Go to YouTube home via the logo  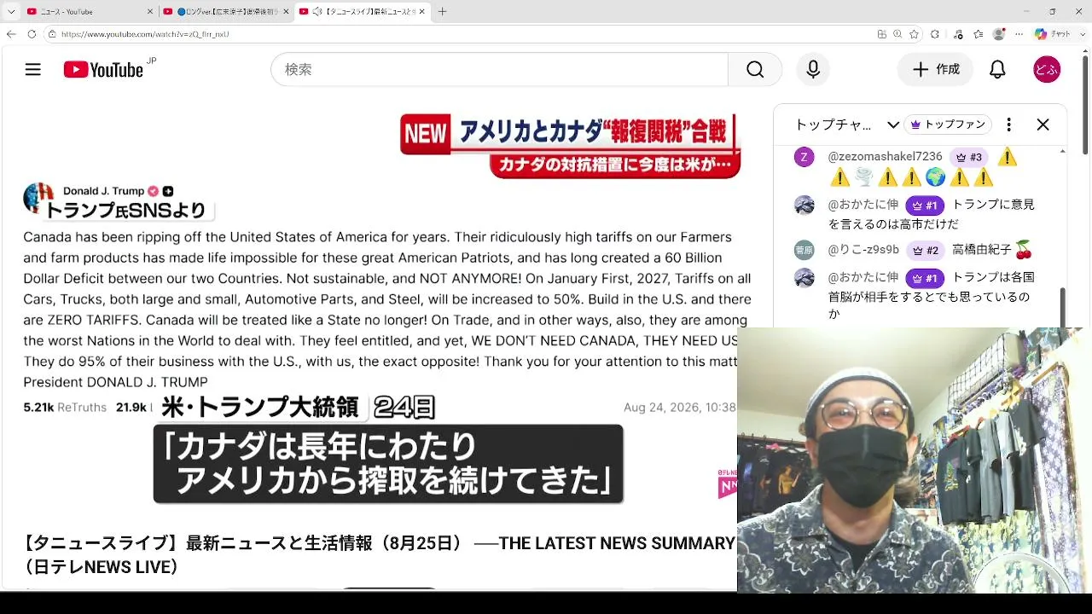(103, 70)
